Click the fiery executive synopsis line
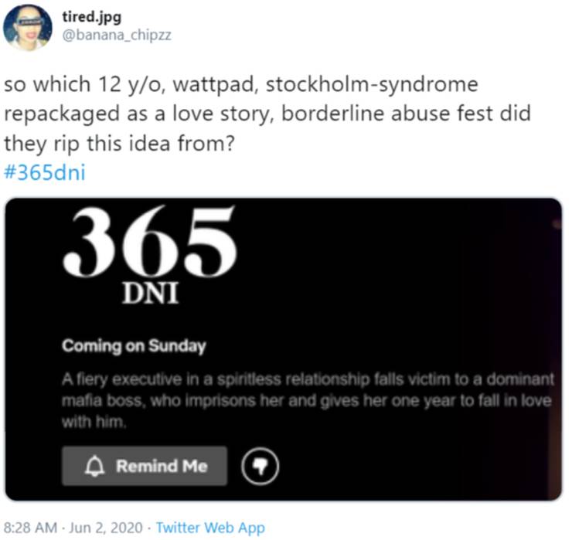 pos(308,379)
